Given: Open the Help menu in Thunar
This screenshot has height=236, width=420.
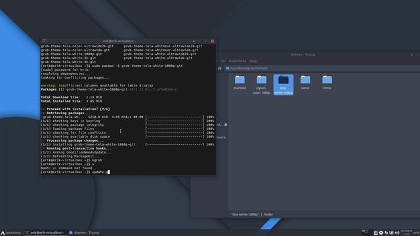Looking at the screenshot, I should (x=253, y=61).
